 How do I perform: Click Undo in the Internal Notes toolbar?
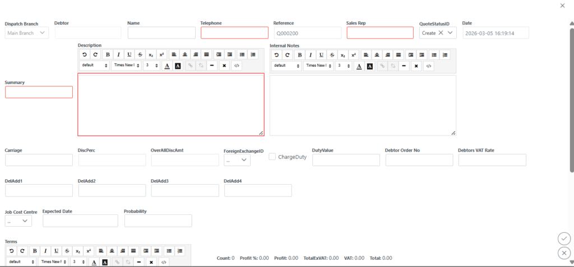pyautogui.click(x=276, y=55)
